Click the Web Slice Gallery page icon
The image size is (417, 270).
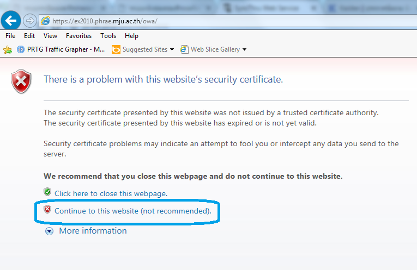pos(184,49)
